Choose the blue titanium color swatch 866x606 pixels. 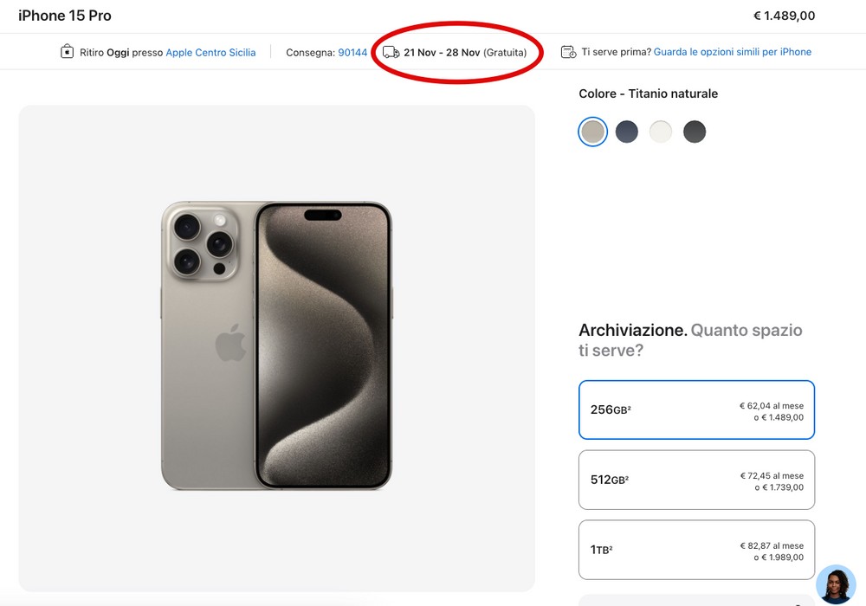(x=627, y=132)
